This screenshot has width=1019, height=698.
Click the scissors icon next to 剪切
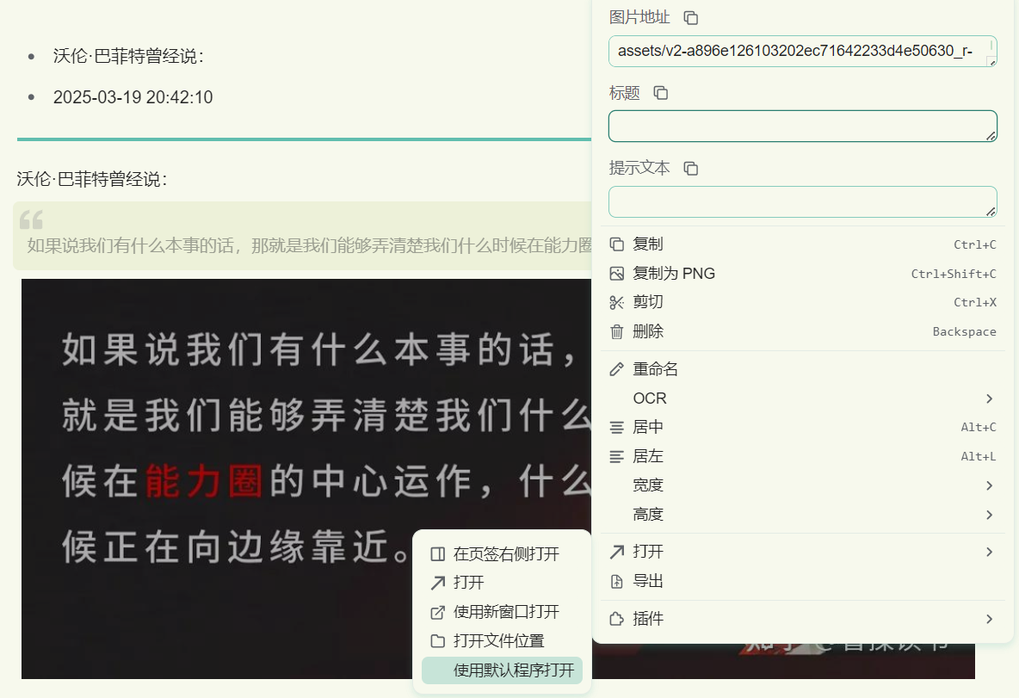click(x=617, y=302)
